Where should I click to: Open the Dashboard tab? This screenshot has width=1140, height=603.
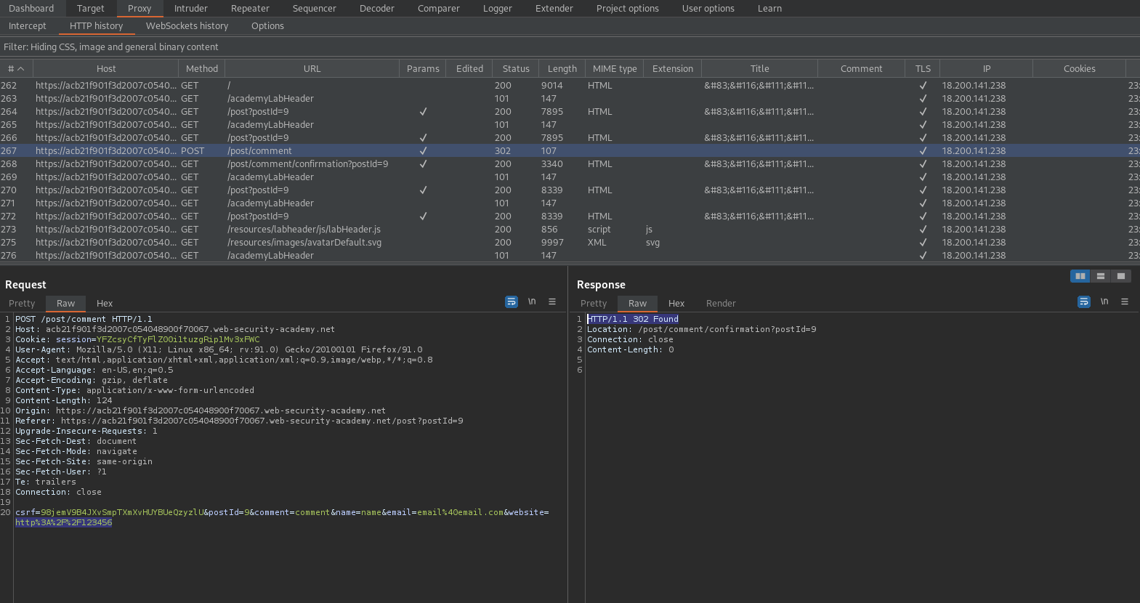pyautogui.click(x=31, y=9)
